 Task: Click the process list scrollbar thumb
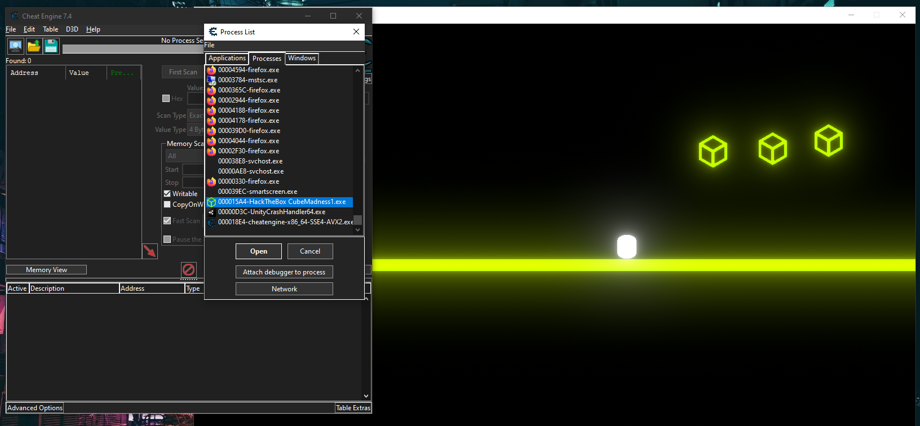[x=357, y=220]
